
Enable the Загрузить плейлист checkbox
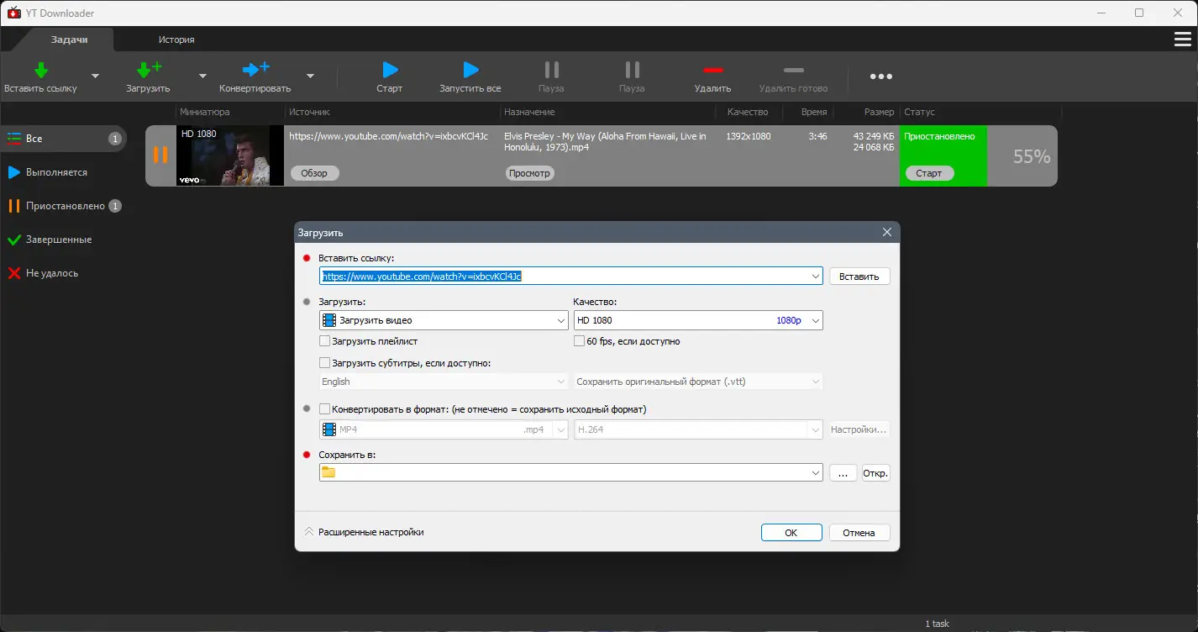pyautogui.click(x=324, y=340)
